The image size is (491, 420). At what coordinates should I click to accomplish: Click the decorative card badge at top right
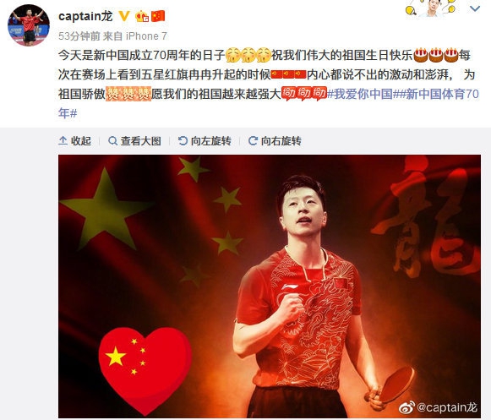pyautogui.click(x=431, y=8)
